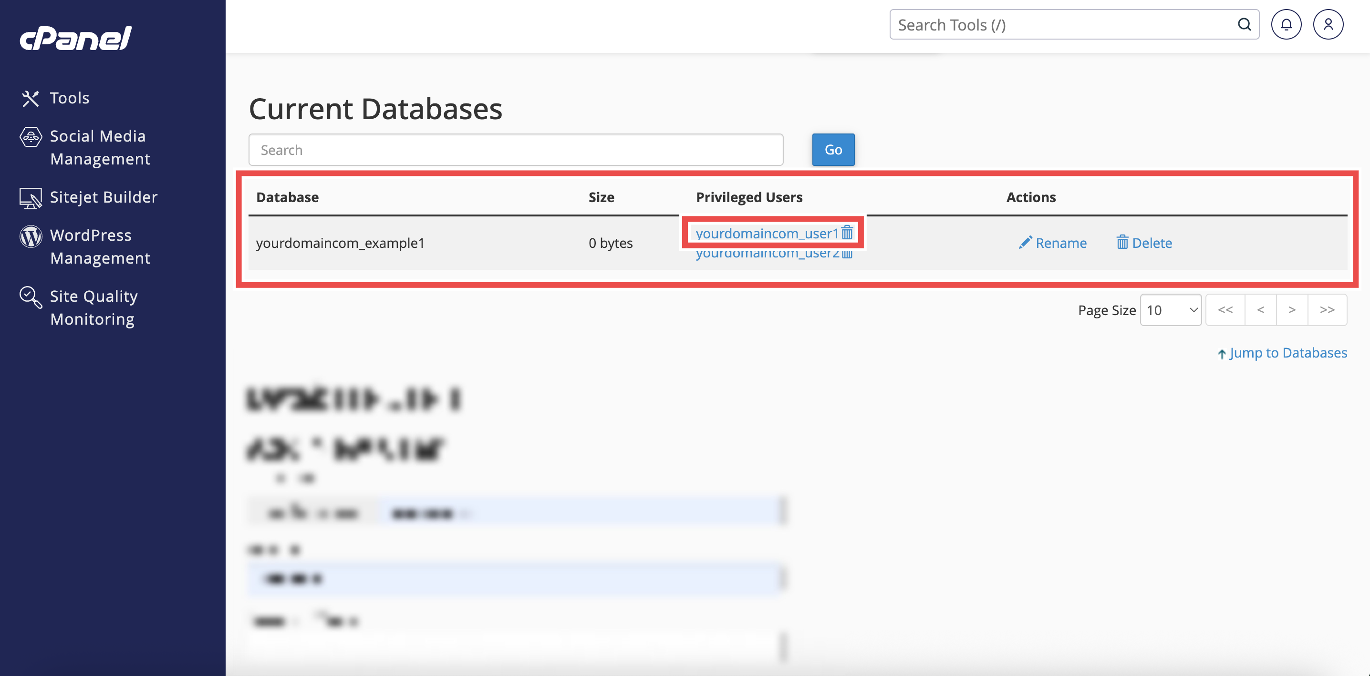Screen dimensions: 1370x676
Task: Delete the yourdomaincom_example1 database
Action: tap(1144, 243)
